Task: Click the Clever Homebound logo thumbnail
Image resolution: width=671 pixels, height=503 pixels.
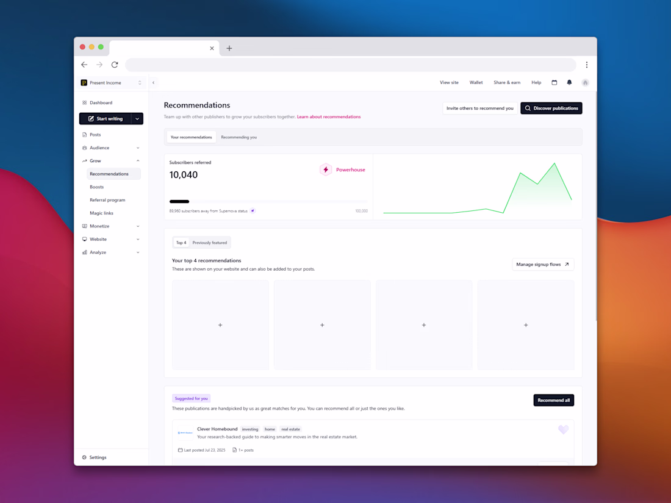Action: 185,433
